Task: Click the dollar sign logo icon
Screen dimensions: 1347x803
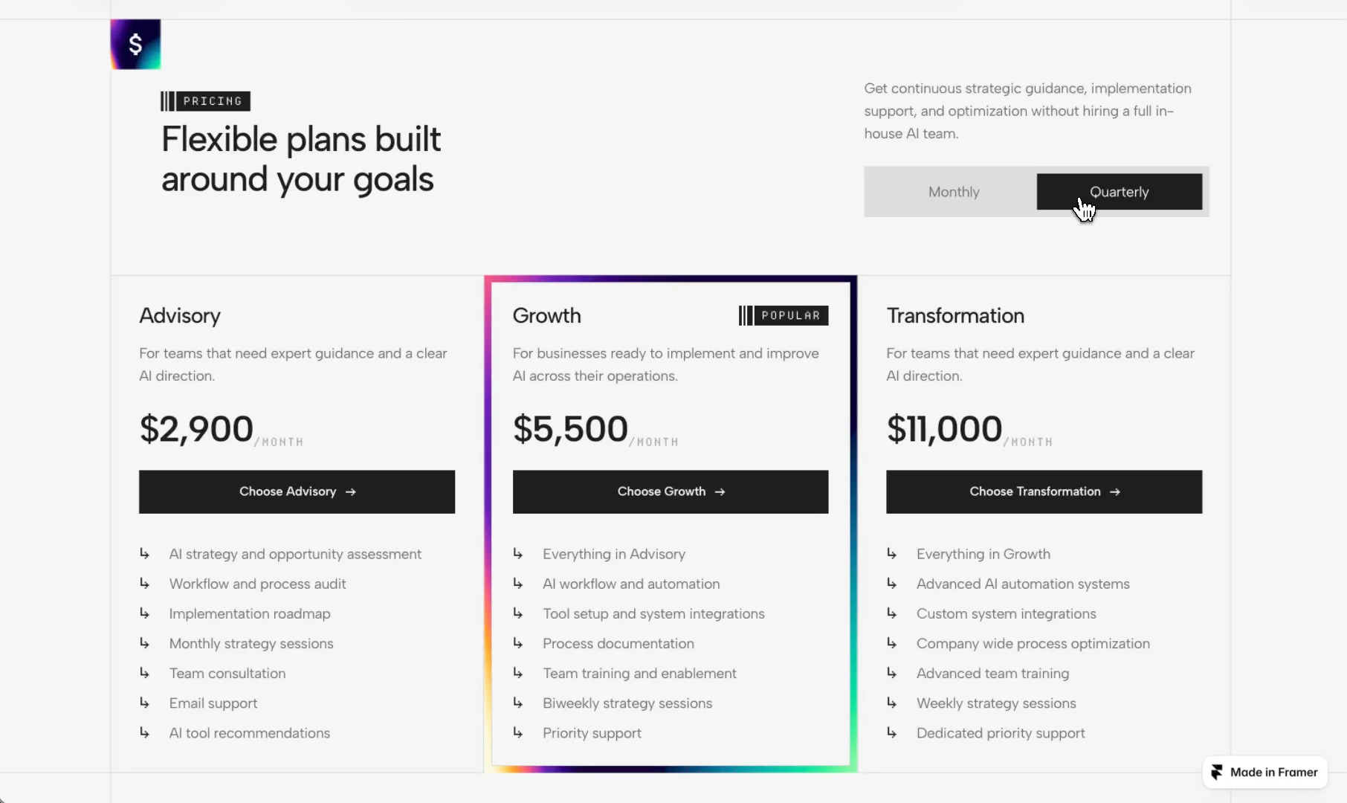Action: pos(135,44)
